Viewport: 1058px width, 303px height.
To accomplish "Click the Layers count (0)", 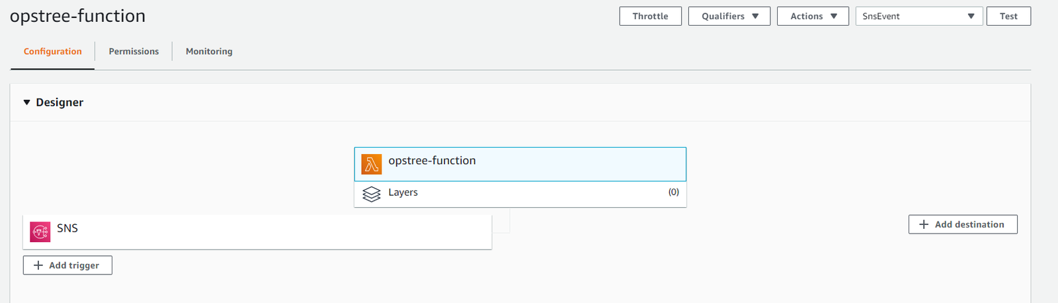I will pos(673,193).
